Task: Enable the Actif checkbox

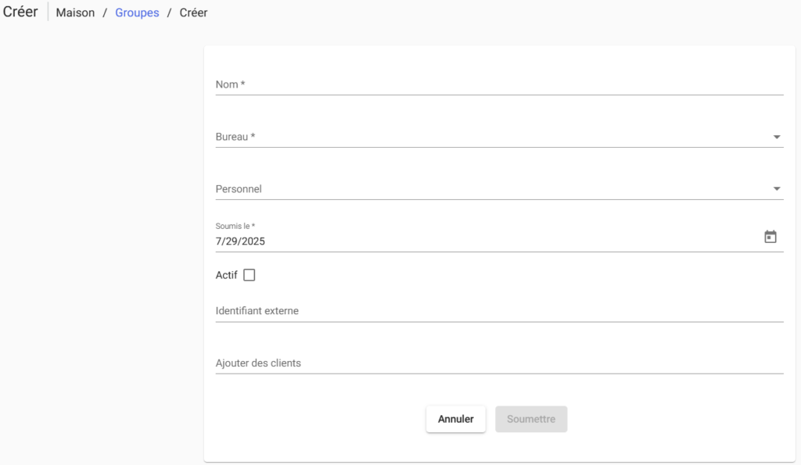Action: point(250,275)
